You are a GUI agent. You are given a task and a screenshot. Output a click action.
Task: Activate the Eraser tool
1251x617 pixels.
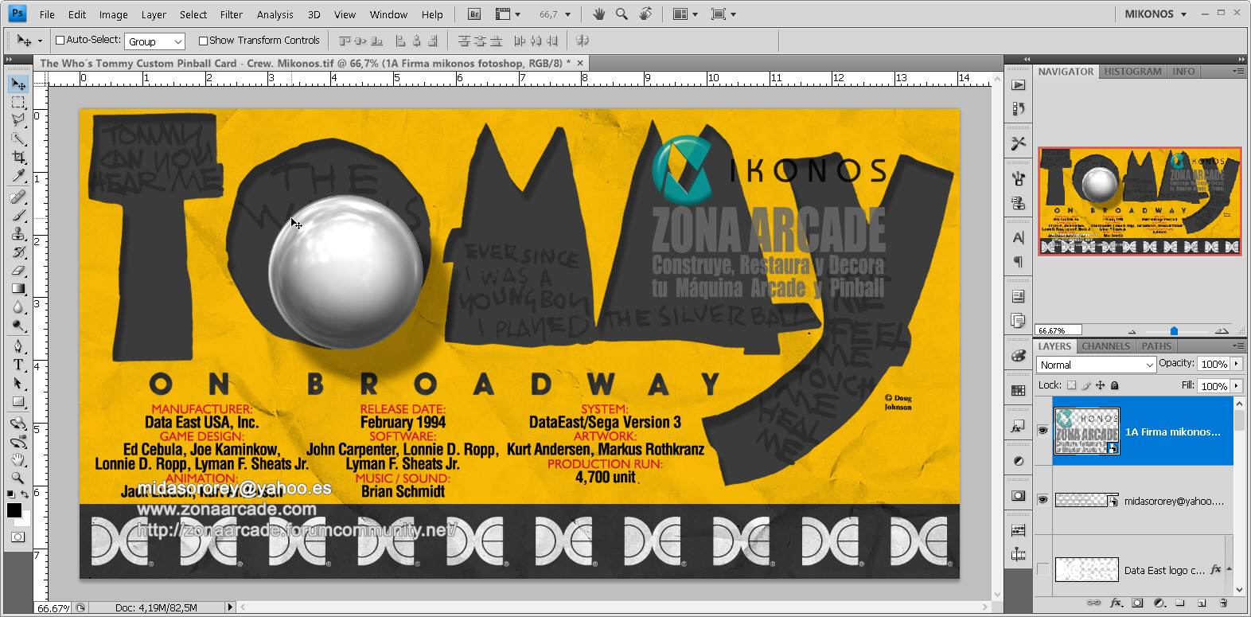18,271
